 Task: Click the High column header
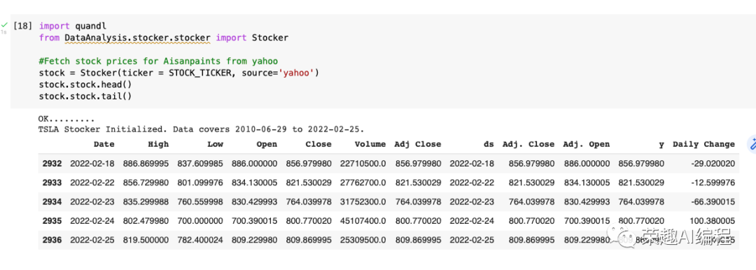tap(159, 143)
